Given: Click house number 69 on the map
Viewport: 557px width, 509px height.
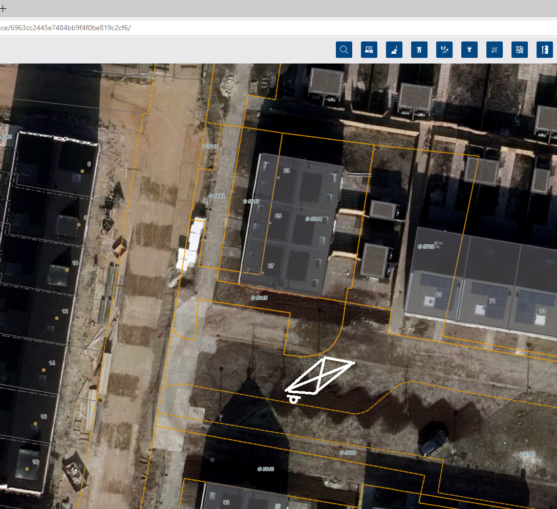Looking at the screenshot, I should coord(439,294).
